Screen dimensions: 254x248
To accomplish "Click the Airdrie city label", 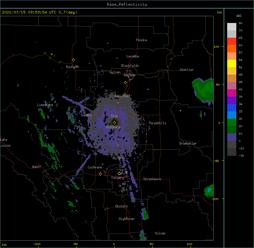I will point(119,158).
